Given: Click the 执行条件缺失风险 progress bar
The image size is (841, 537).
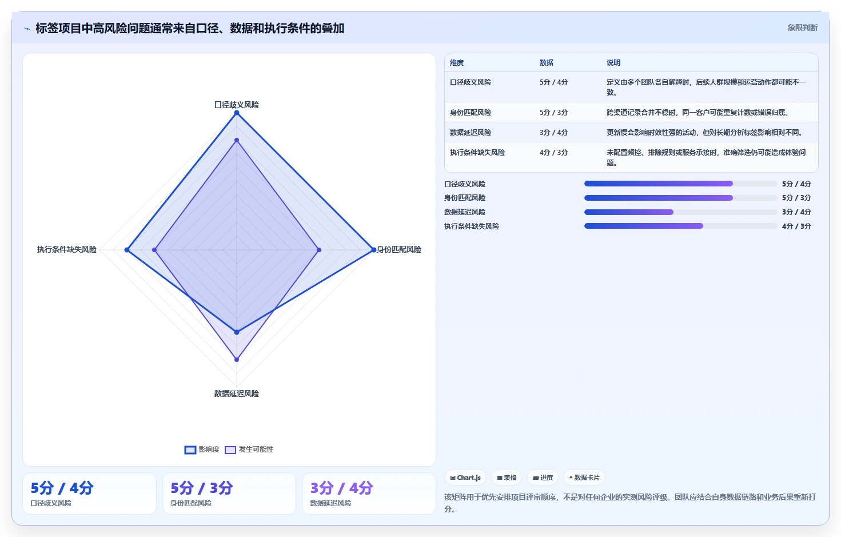Looking at the screenshot, I should pos(680,226).
